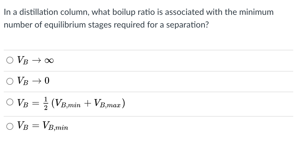The width and height of the screenshot is (298, 142).
Task: Click the V_B,max term in the third option
Action: [x=108, y=104]
